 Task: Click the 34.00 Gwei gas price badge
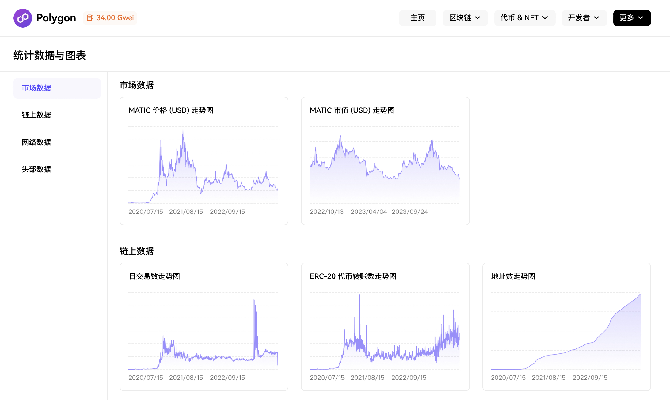tap(110, 18)
